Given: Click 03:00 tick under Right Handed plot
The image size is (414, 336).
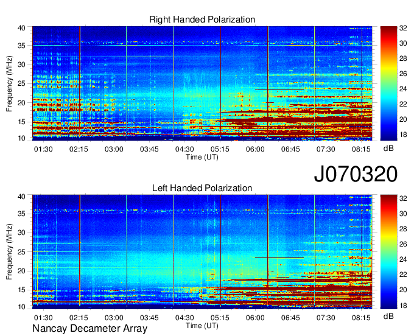Looking at the screenshot, I should point(114,149).
